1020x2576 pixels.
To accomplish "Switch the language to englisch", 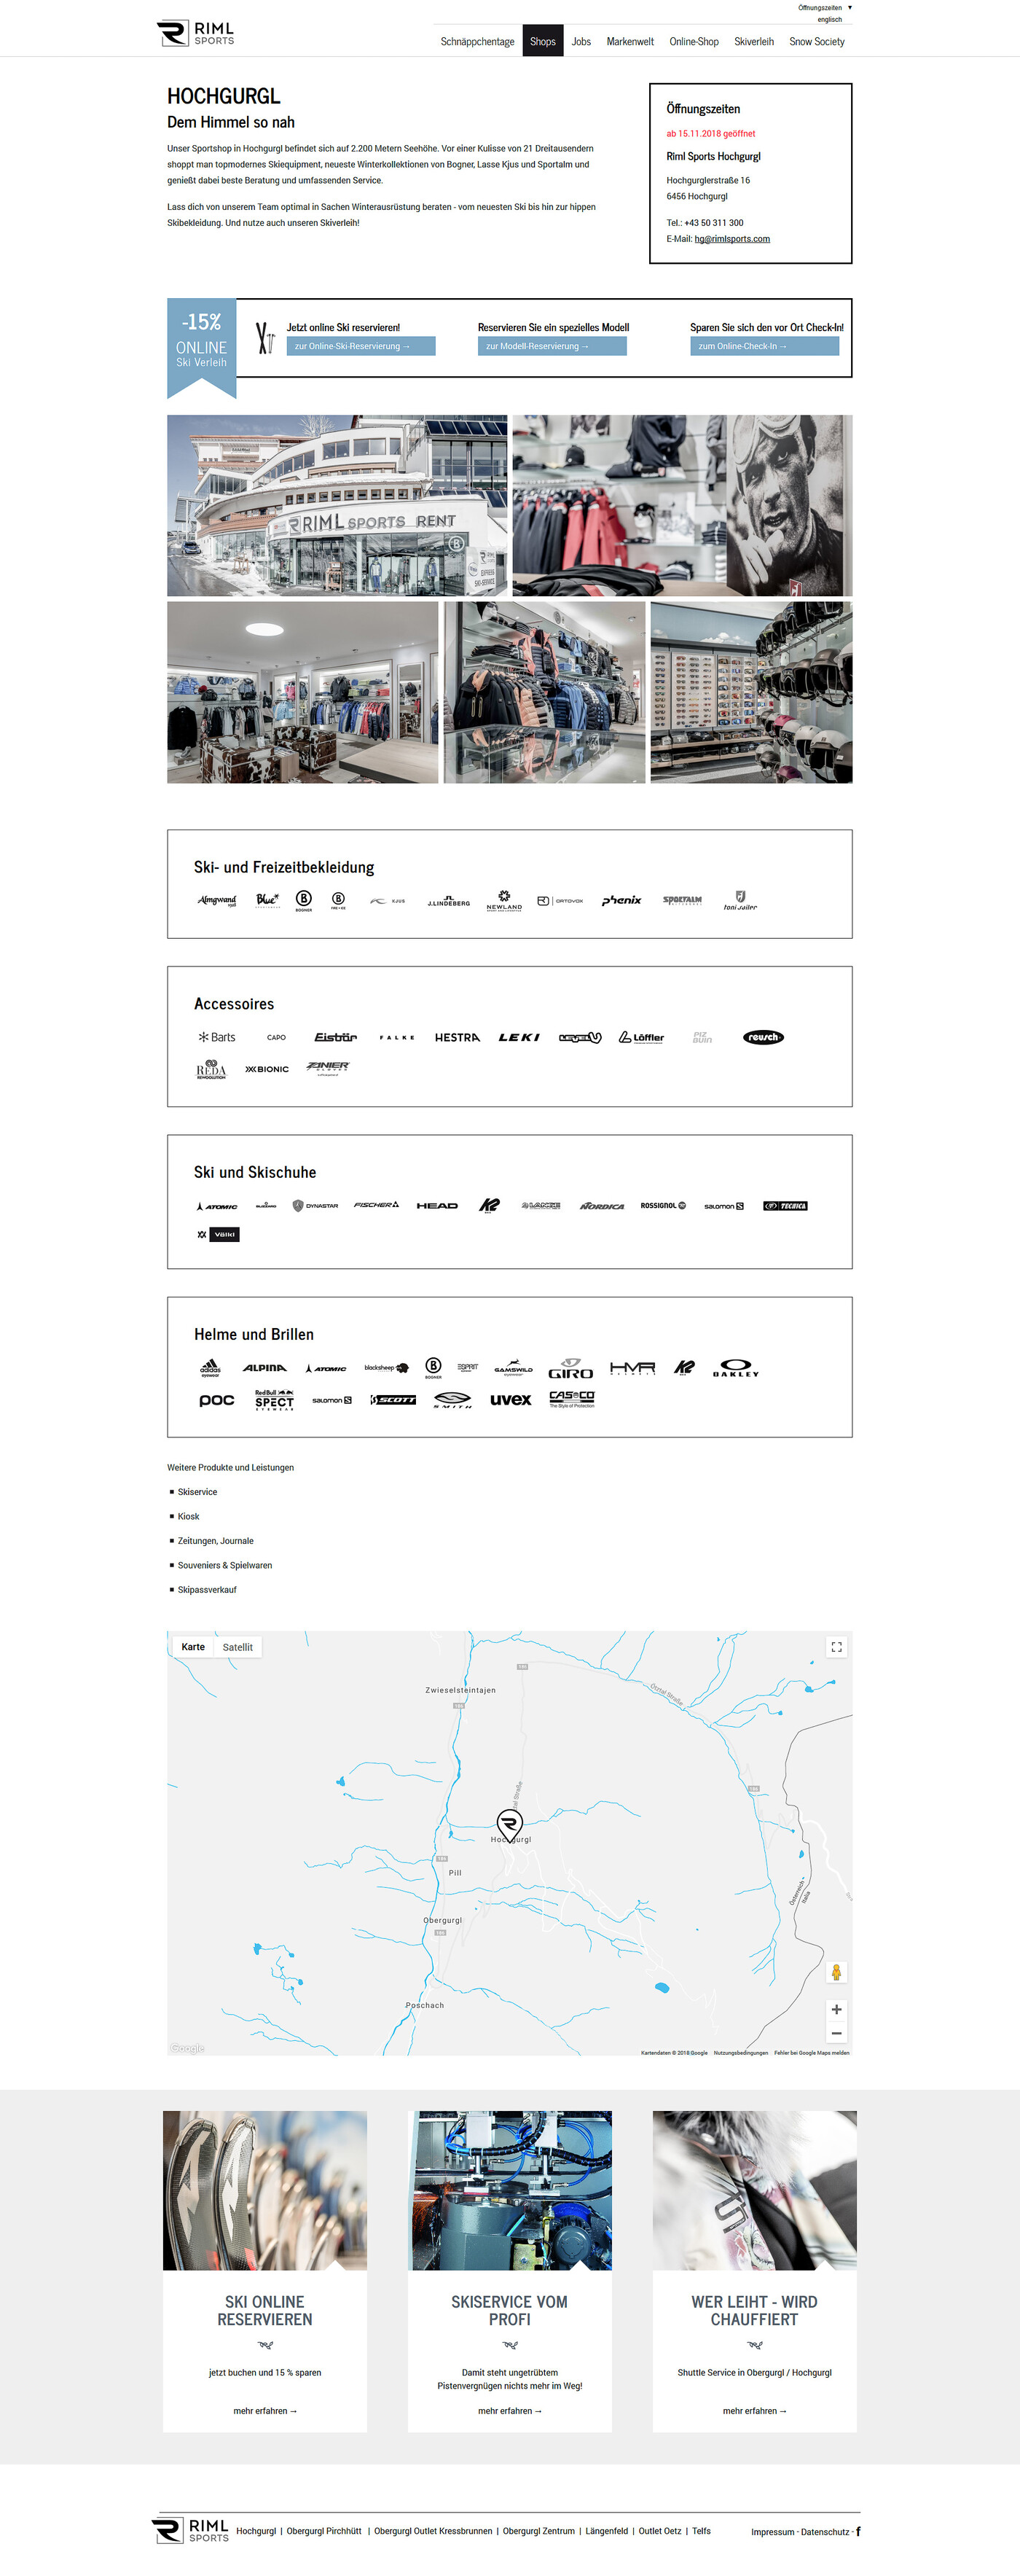I will [x=829, y=19].
